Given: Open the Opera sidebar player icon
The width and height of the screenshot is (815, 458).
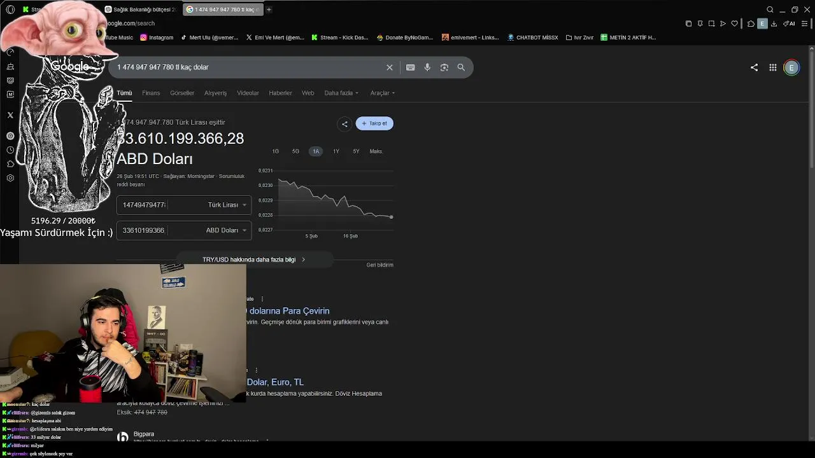Looking at the screenshot, I should point(10,135).
